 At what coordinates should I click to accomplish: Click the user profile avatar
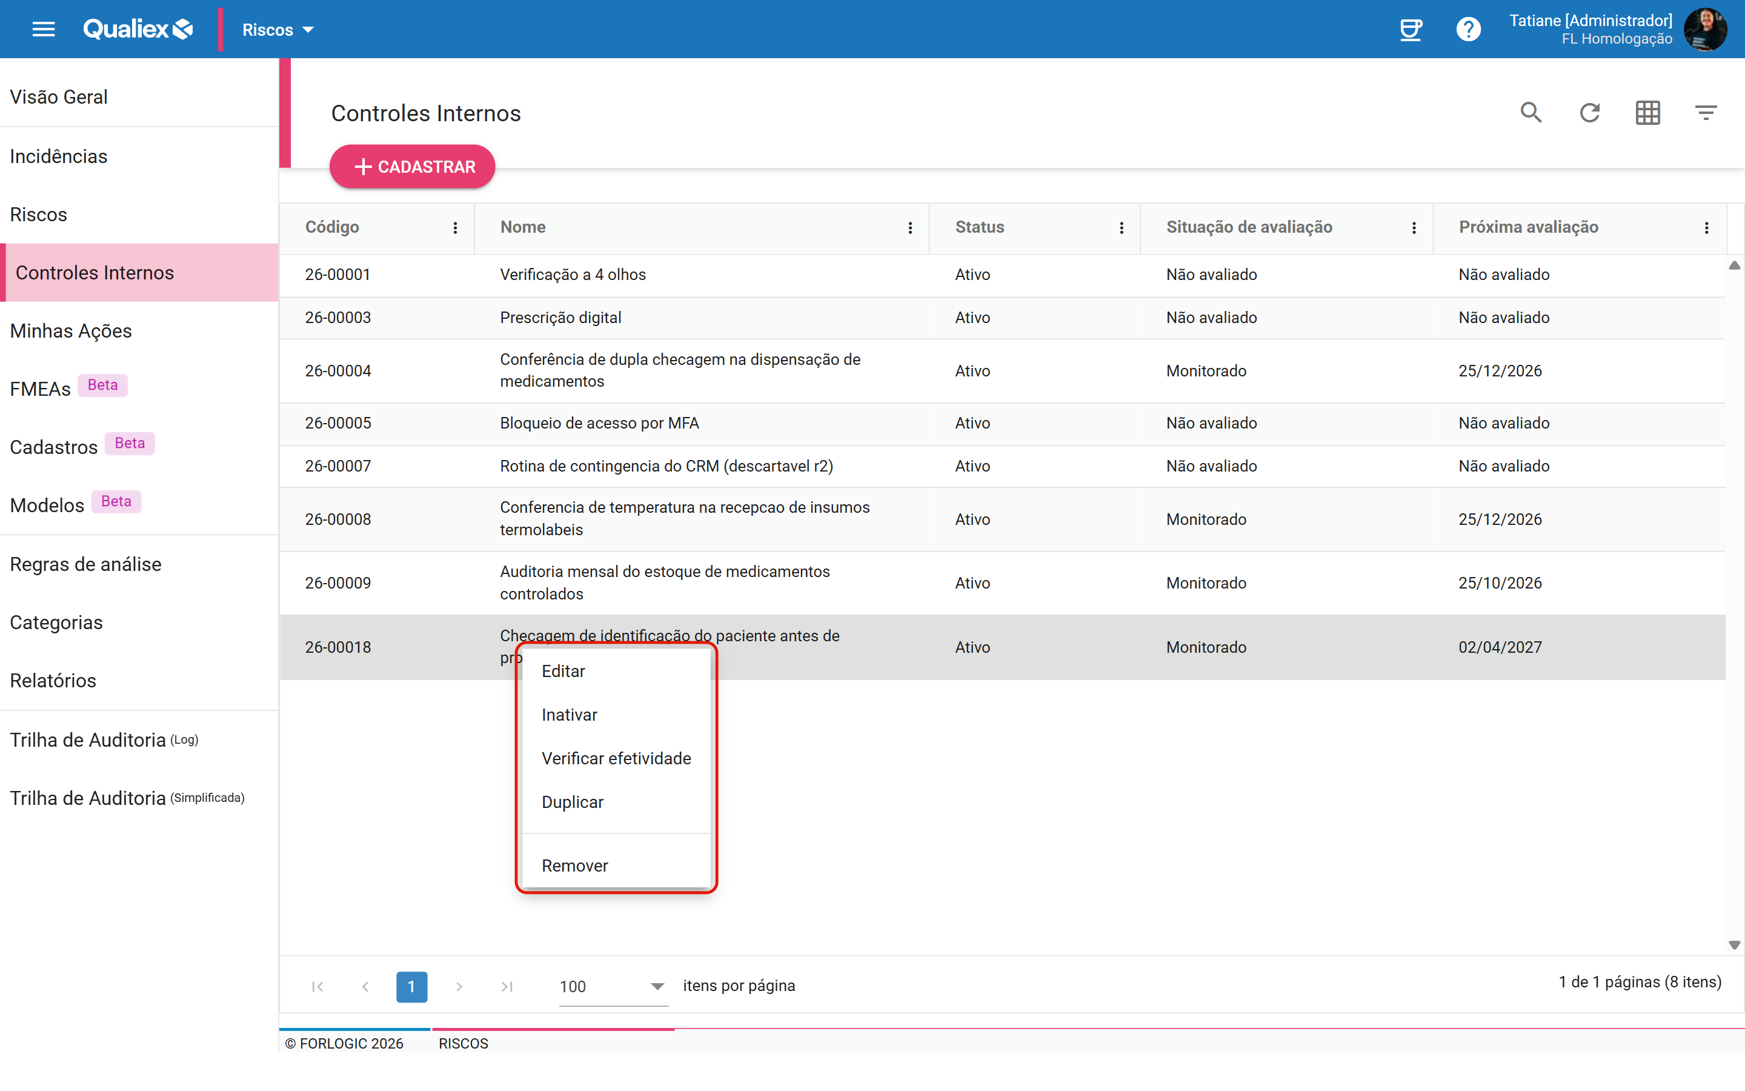coord(1706,30)
